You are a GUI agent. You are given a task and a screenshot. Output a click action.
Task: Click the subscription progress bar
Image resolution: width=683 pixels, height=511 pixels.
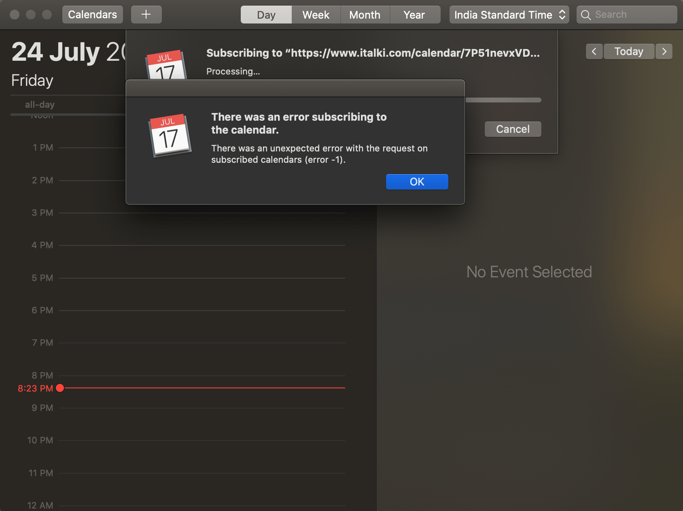click(x=503, y=100)
